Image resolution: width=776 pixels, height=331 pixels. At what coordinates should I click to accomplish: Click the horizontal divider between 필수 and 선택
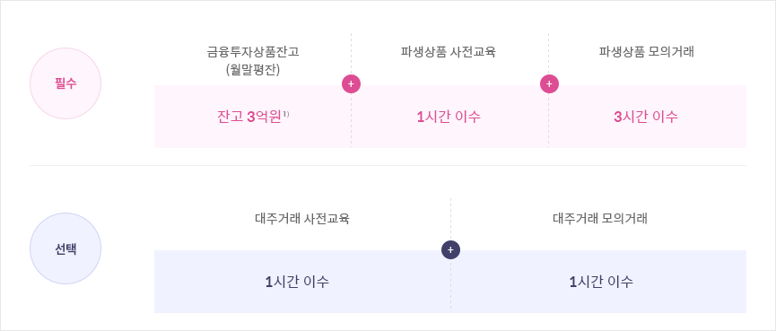point(388,165)
